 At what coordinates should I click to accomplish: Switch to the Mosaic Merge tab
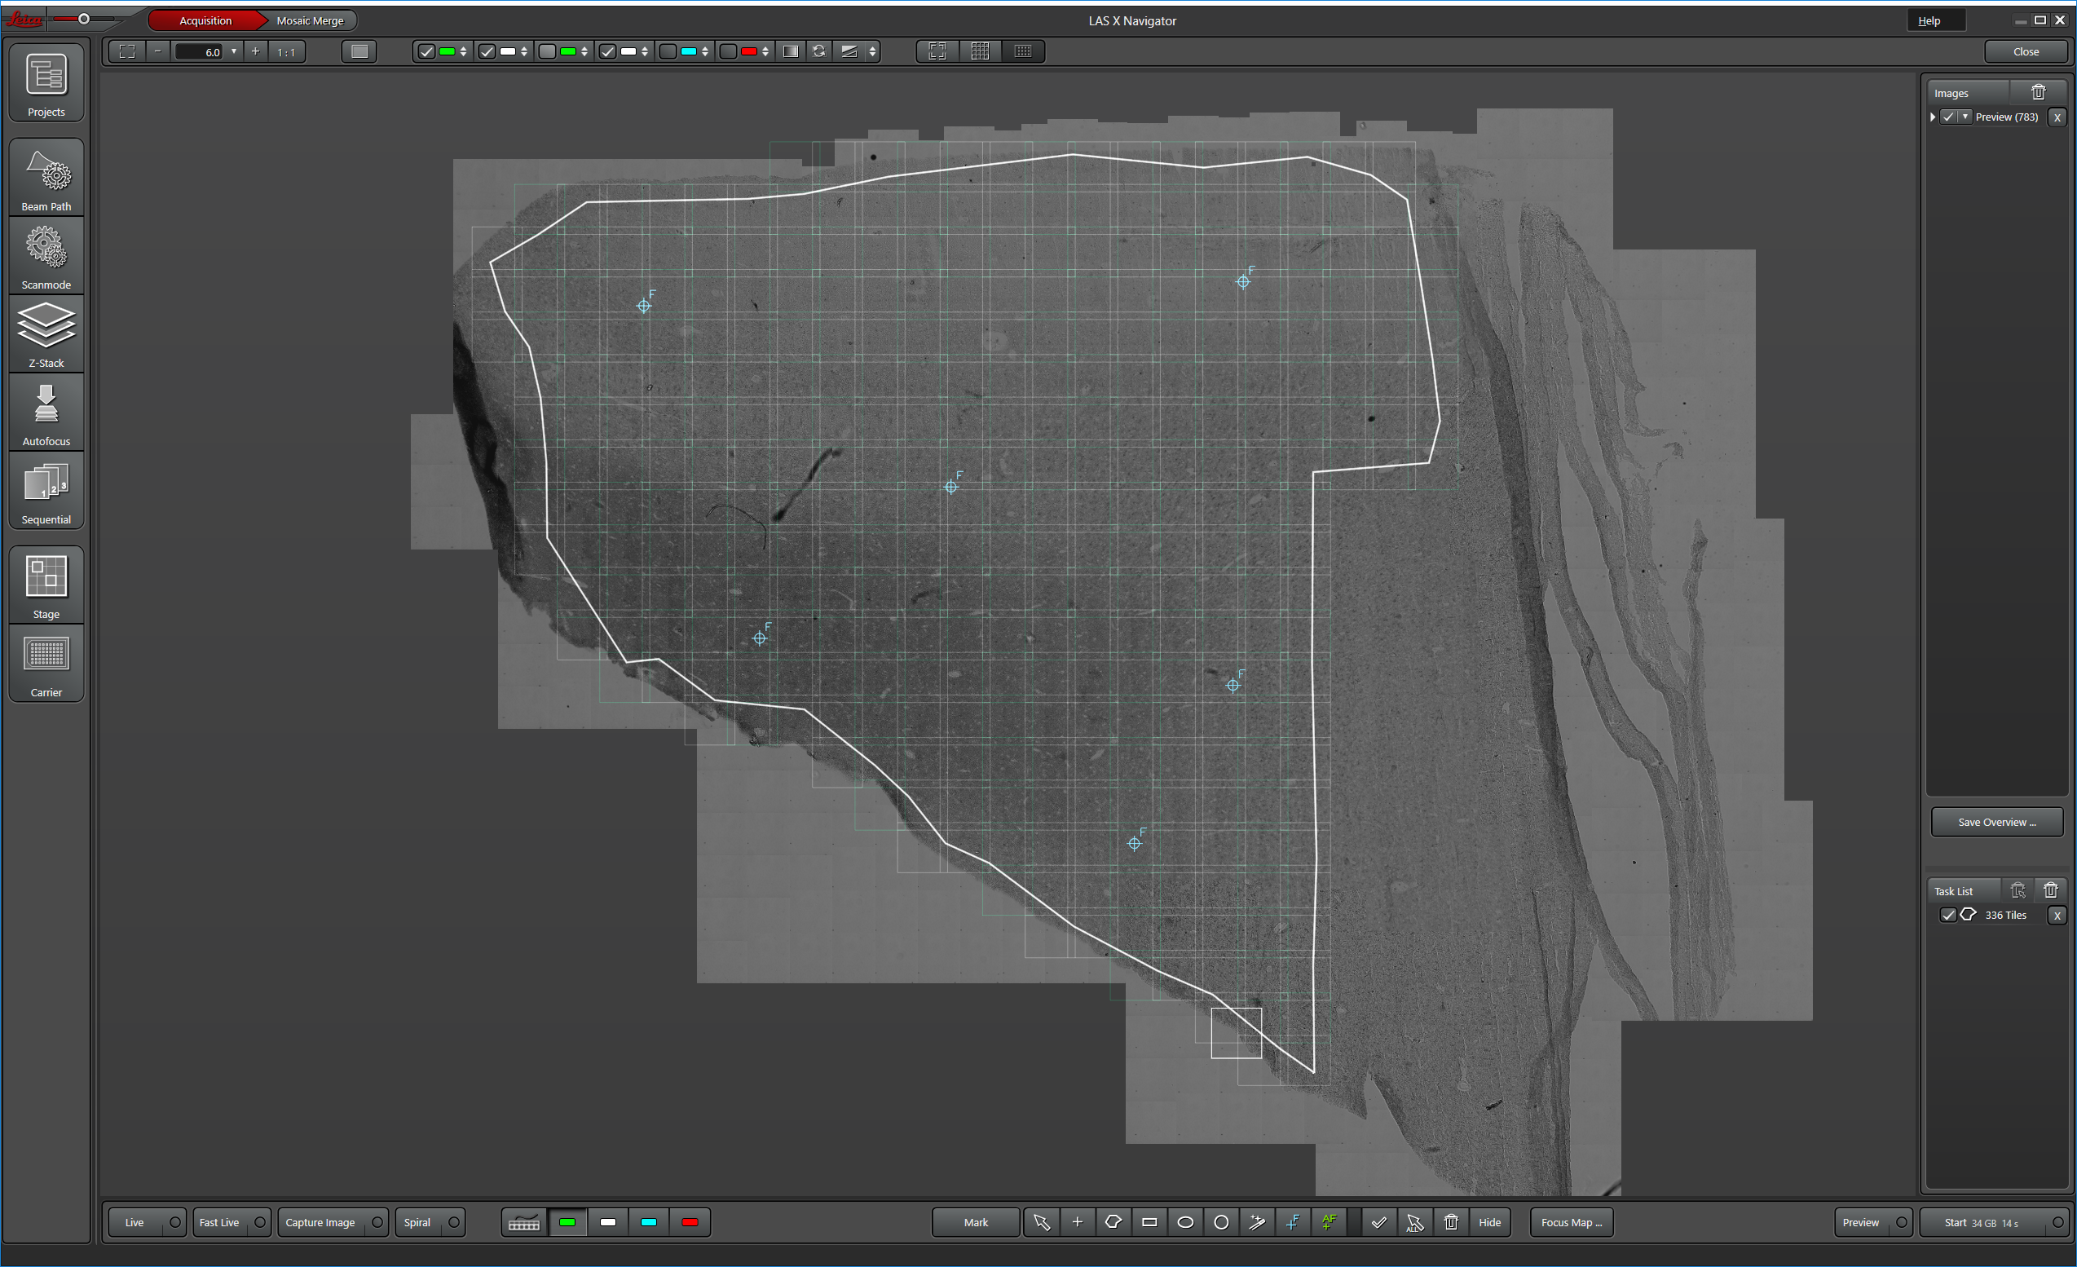click(310, 20)
